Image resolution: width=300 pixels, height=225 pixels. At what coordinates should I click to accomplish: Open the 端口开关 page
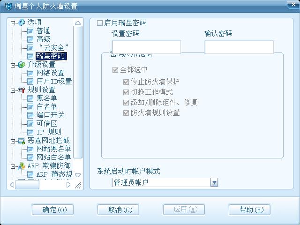pos(50,115)
